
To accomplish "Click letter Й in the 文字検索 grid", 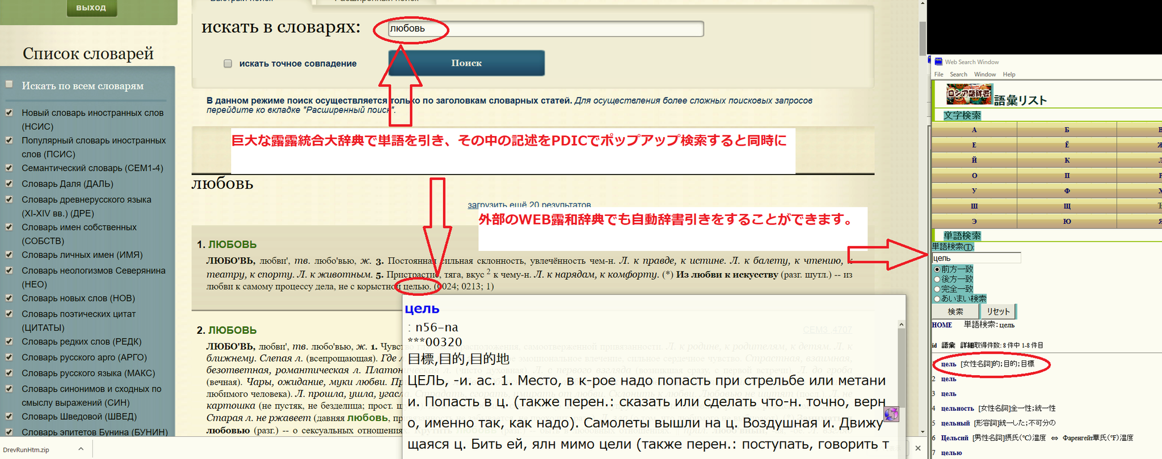I will tap(974, 160).
